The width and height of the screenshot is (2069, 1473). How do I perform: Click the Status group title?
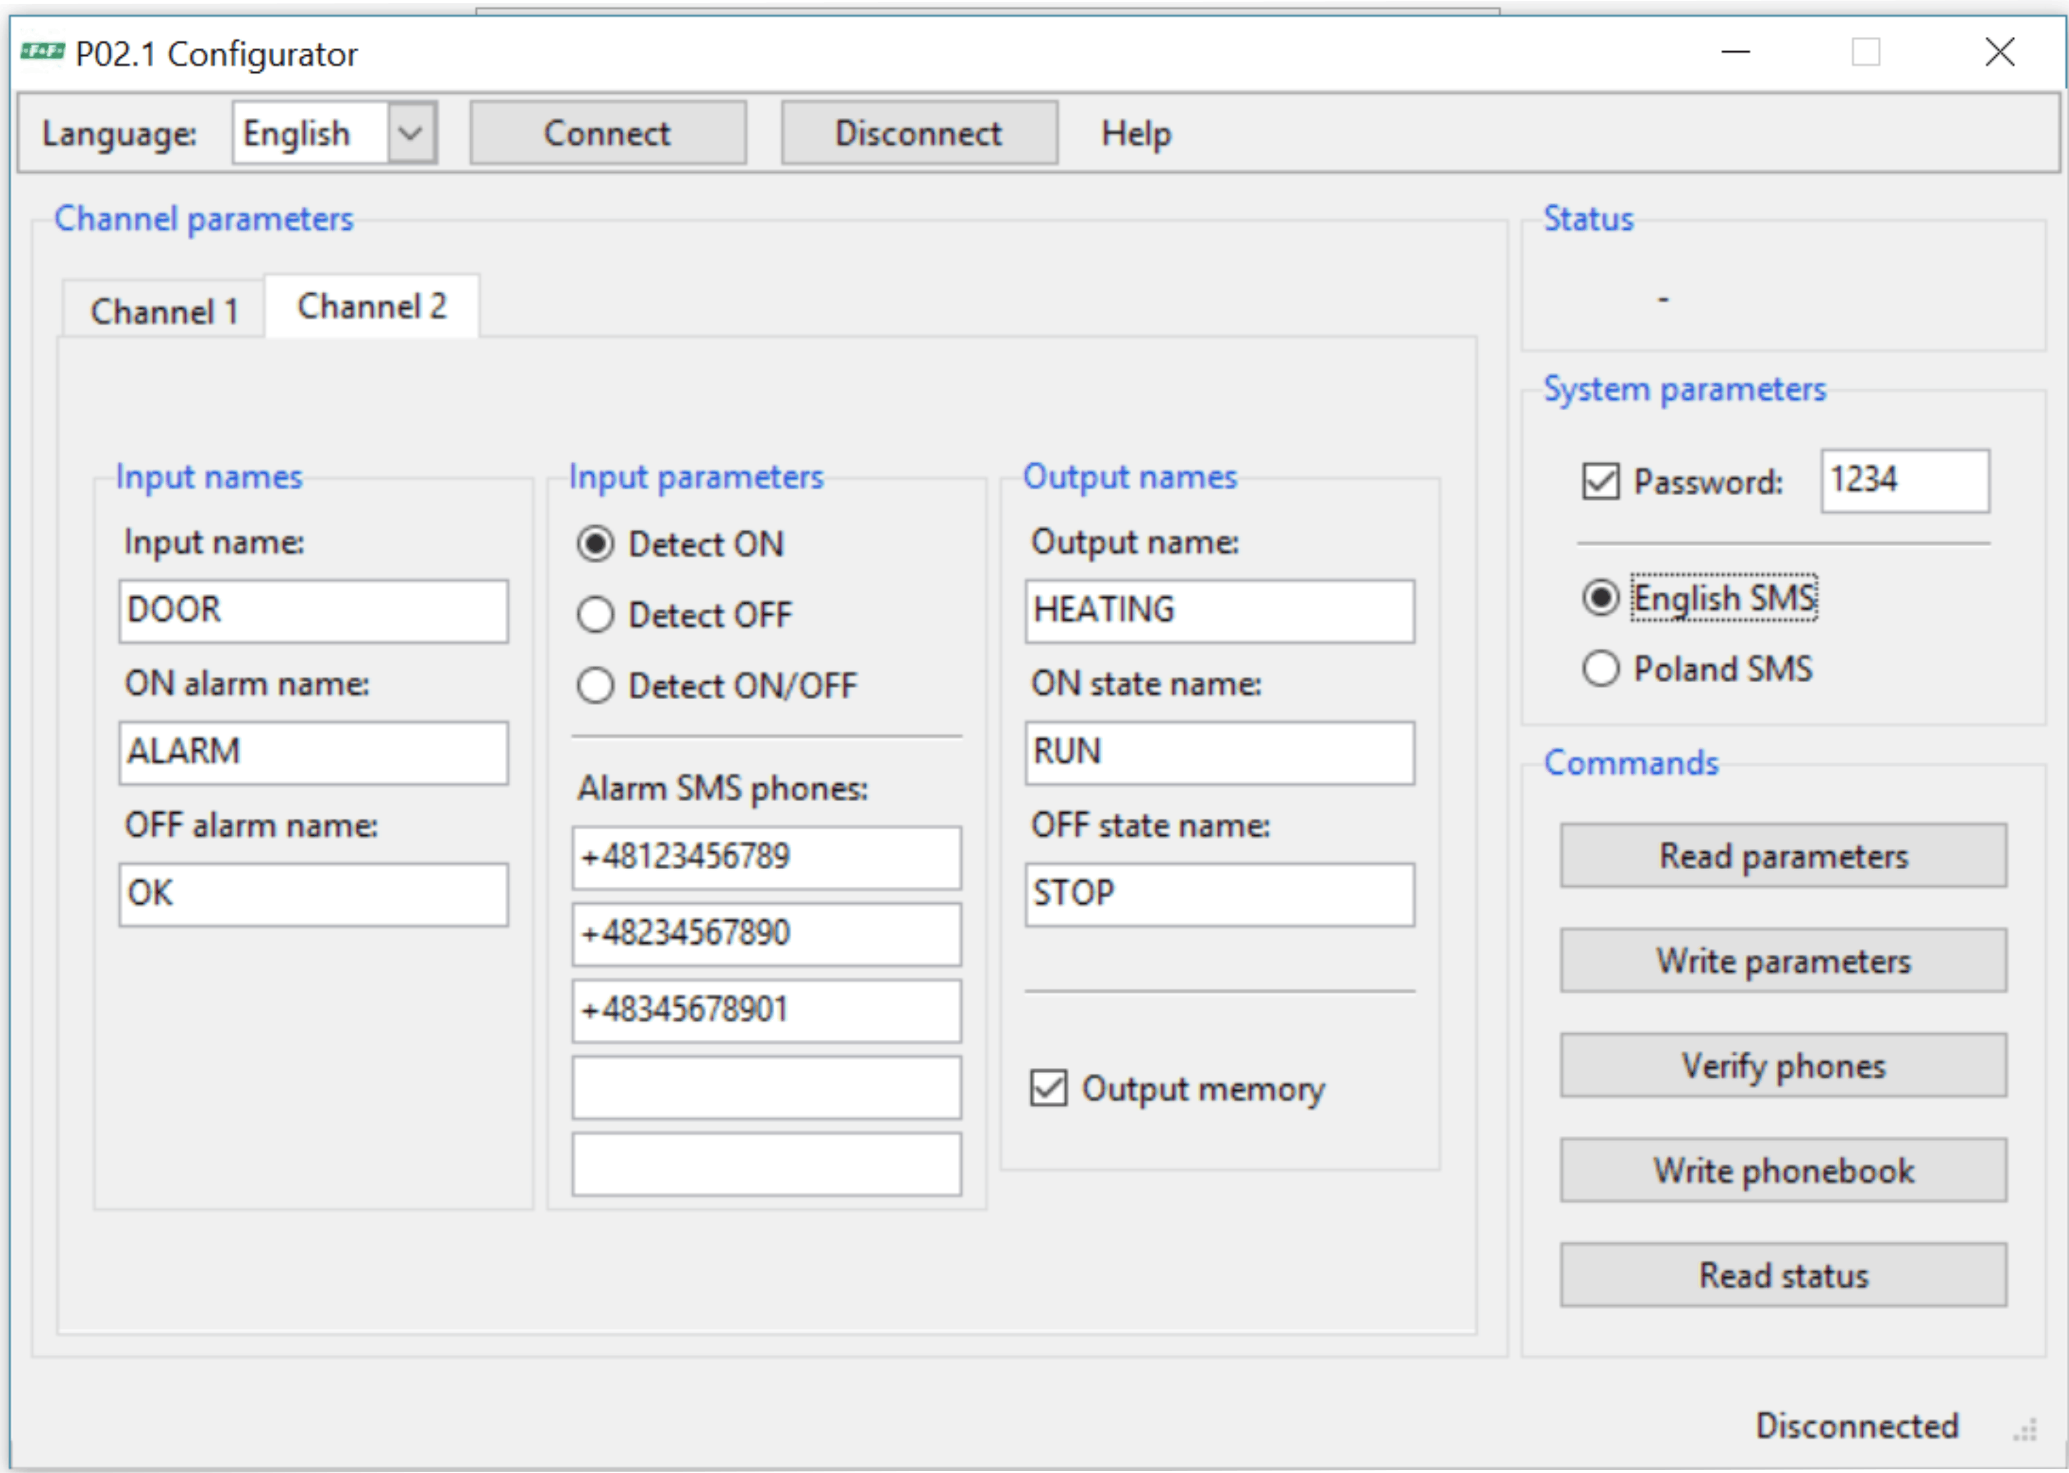point(1588,218)
